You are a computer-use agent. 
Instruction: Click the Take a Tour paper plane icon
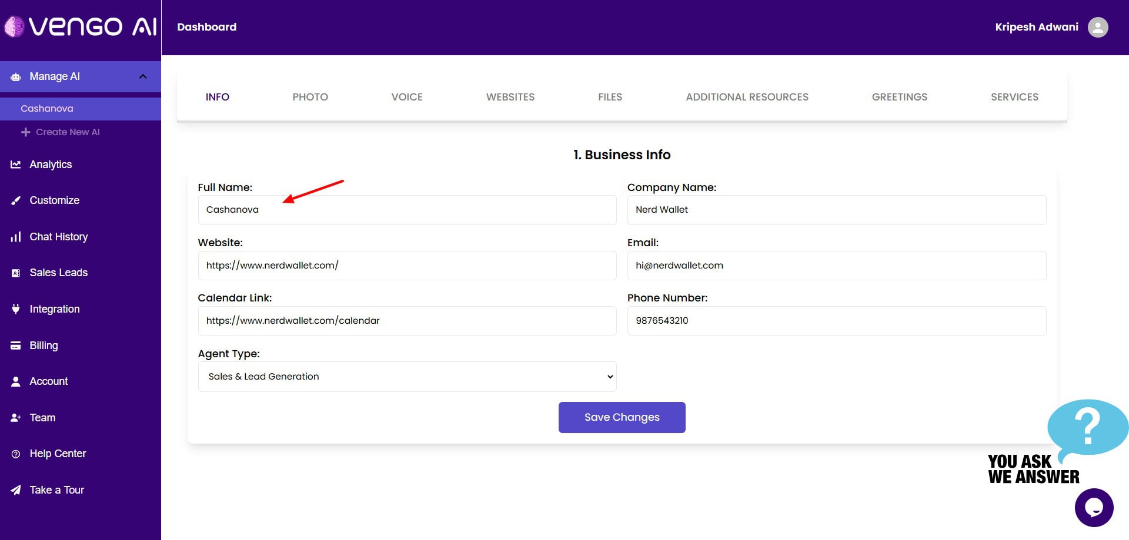(16, 490)
